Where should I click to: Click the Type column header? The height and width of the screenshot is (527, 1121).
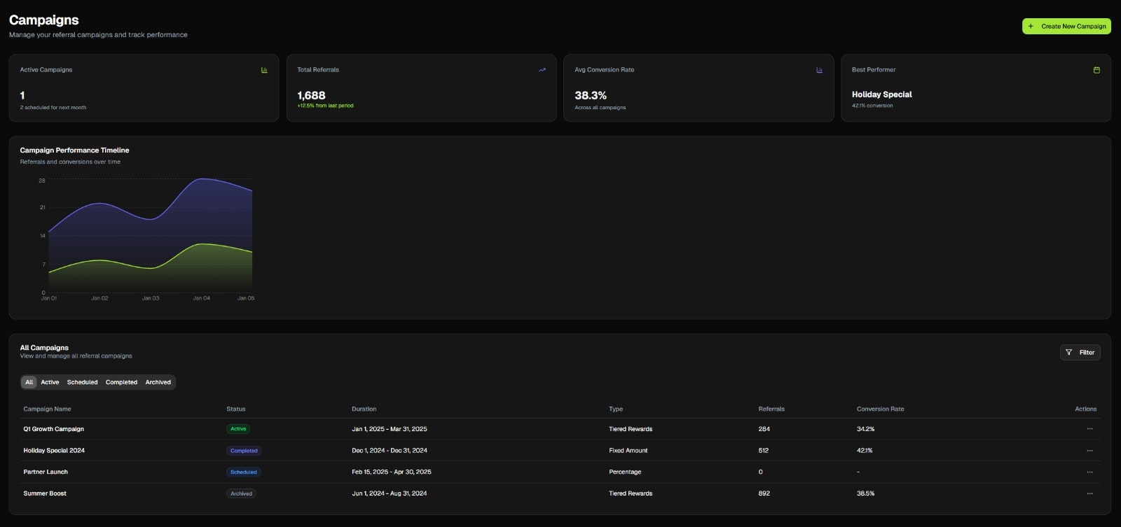pos(616,409)
